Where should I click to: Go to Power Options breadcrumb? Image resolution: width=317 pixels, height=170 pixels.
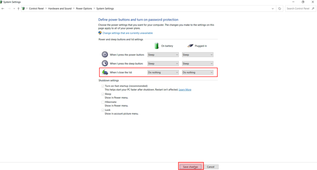[x=84, y=9]
